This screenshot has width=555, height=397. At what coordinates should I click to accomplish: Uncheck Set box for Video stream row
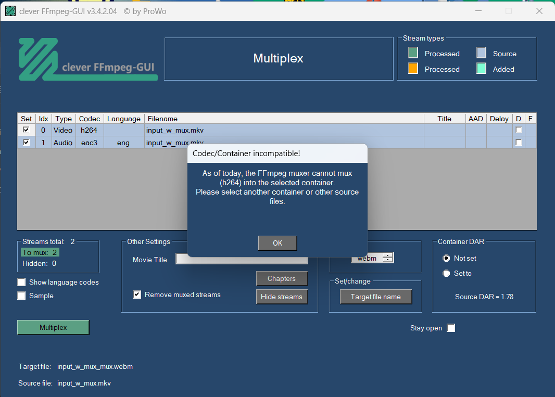26,130
